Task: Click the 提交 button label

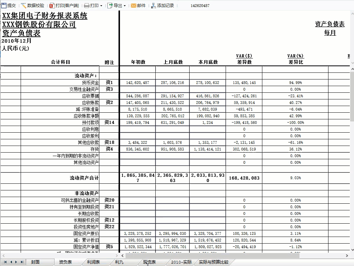Action: tap(12, 5)
